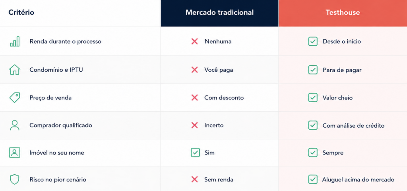Click the red X next to Você paga
Screen dimensions: 407x191
click(194, 70)
